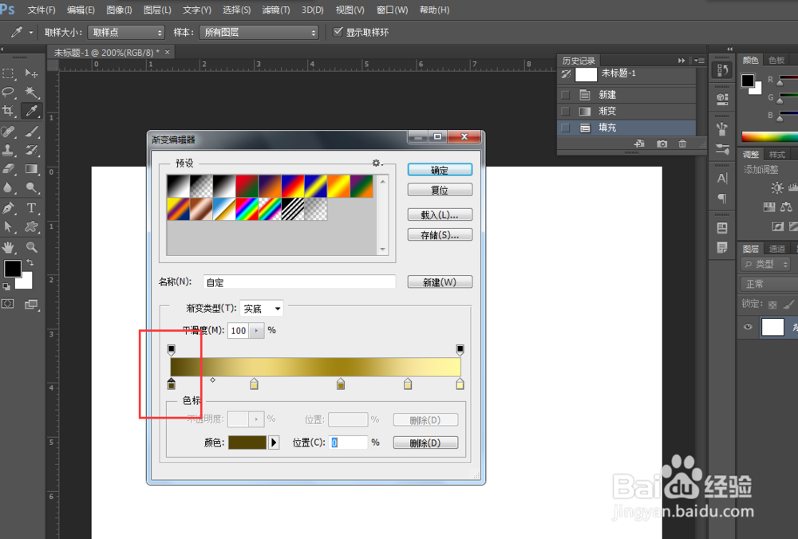Swap foreground and background colors

coord(30,262)
